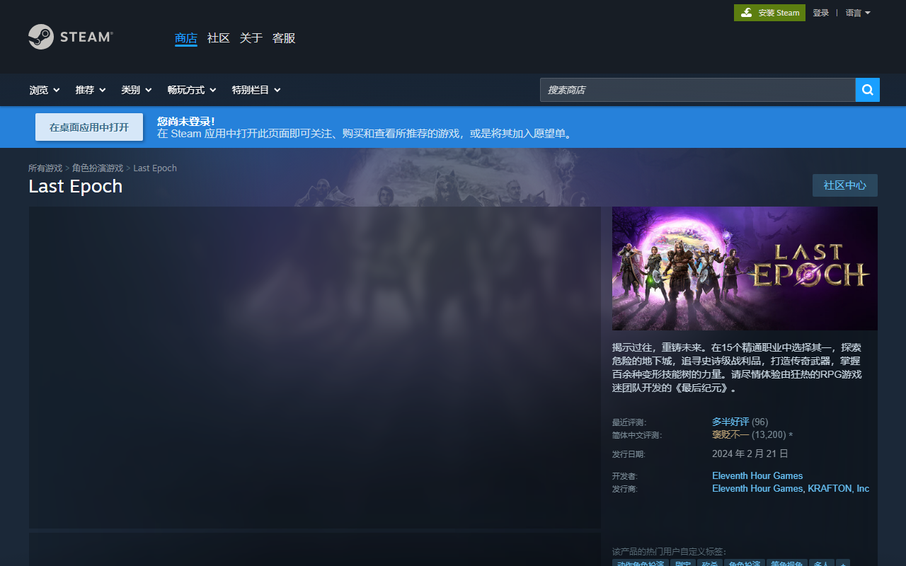Click the 您尚未登录! notice heading
The height and width of the screenshot is (566, 906).
click(186, 122)
